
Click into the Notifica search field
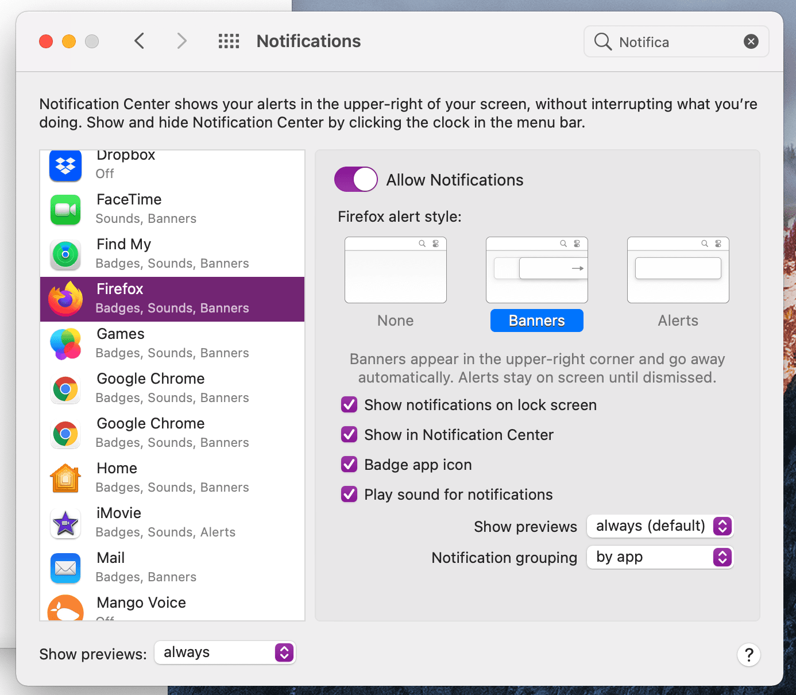tap(678, 41)
